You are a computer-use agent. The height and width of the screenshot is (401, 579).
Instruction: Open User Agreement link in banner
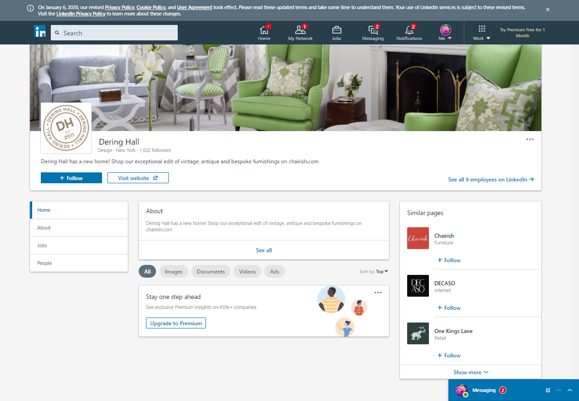tap(194, 8)
